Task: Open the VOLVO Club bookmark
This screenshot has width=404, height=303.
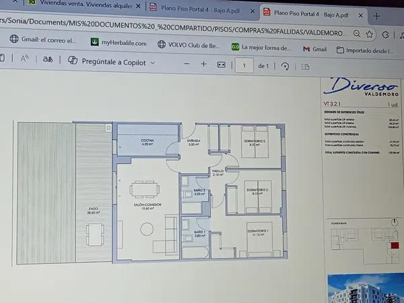Action: [x=189, y=46]
